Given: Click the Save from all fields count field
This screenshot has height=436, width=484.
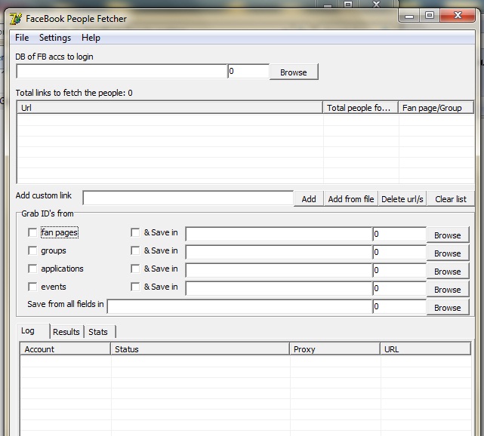Looking at the screenshot, I should point(399,306).
